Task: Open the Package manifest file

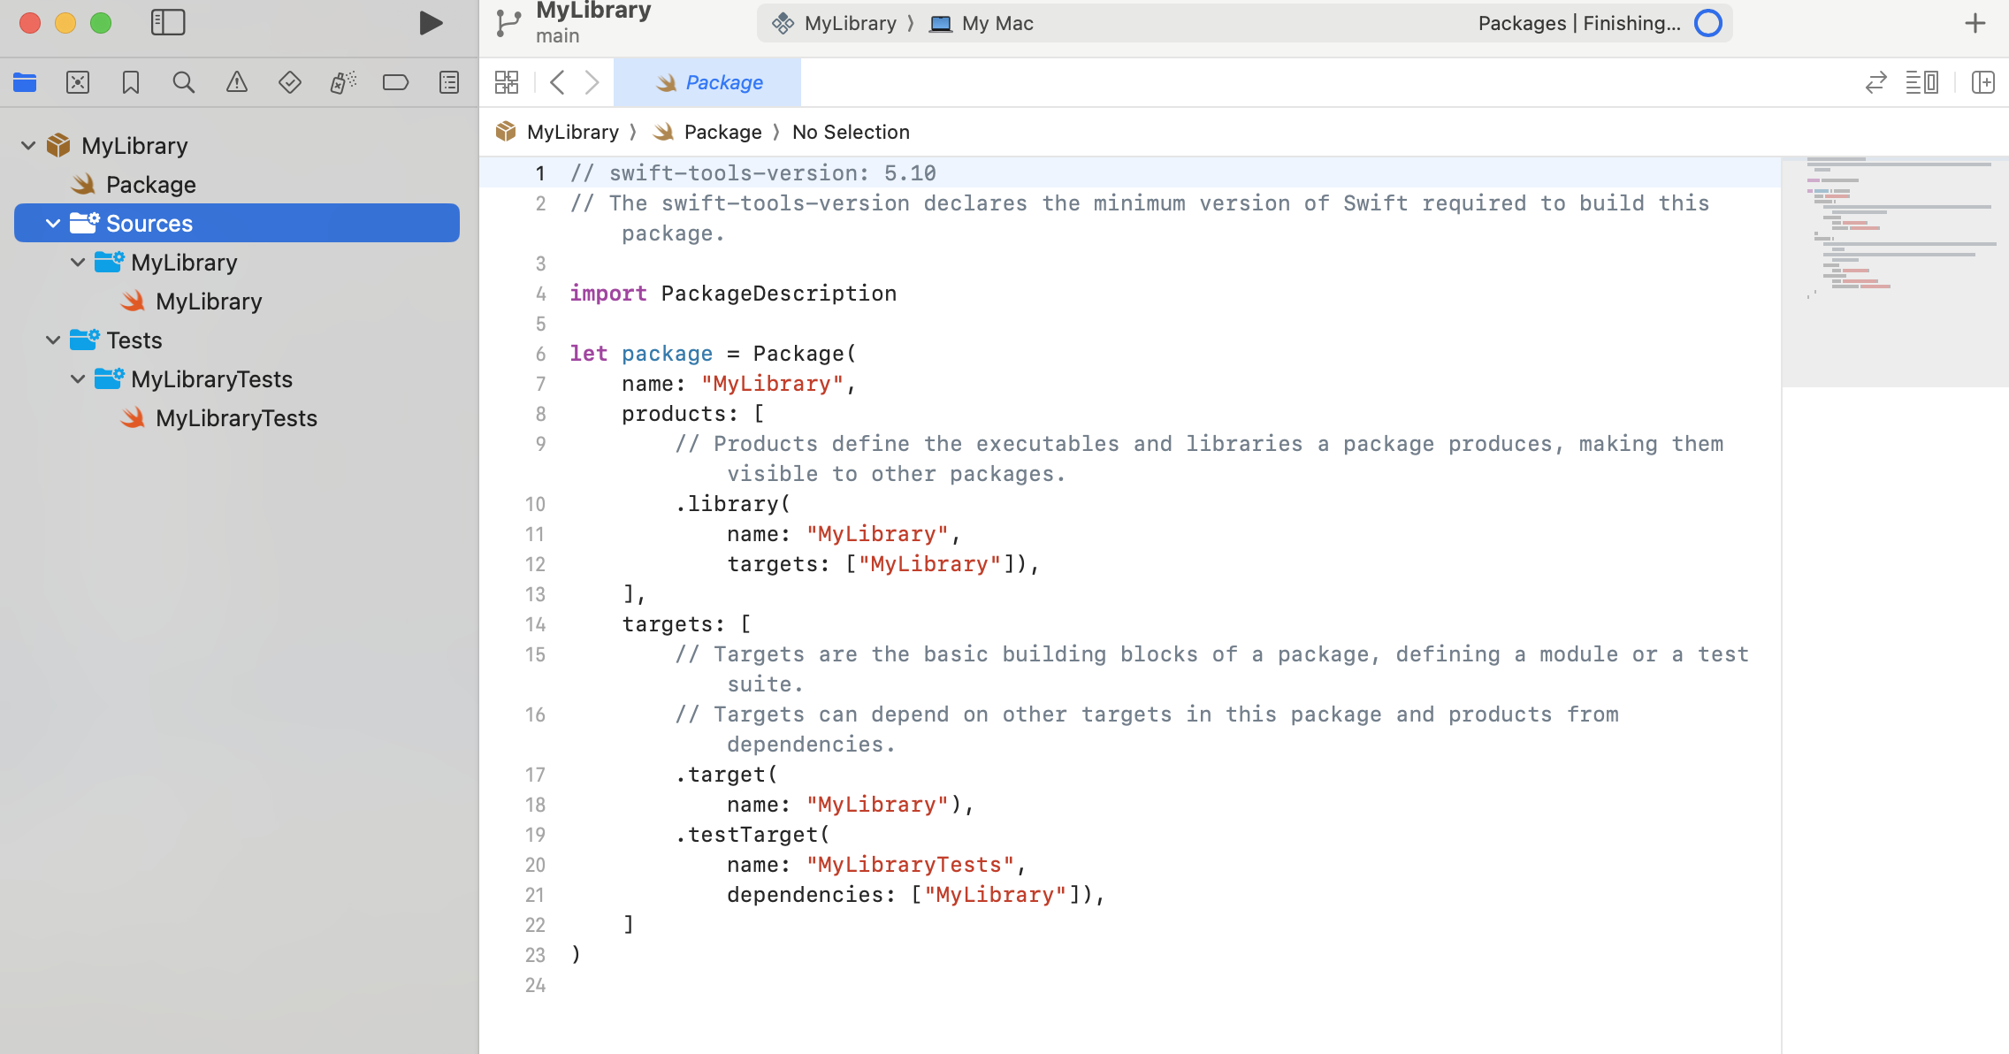Action: [237, 184]
